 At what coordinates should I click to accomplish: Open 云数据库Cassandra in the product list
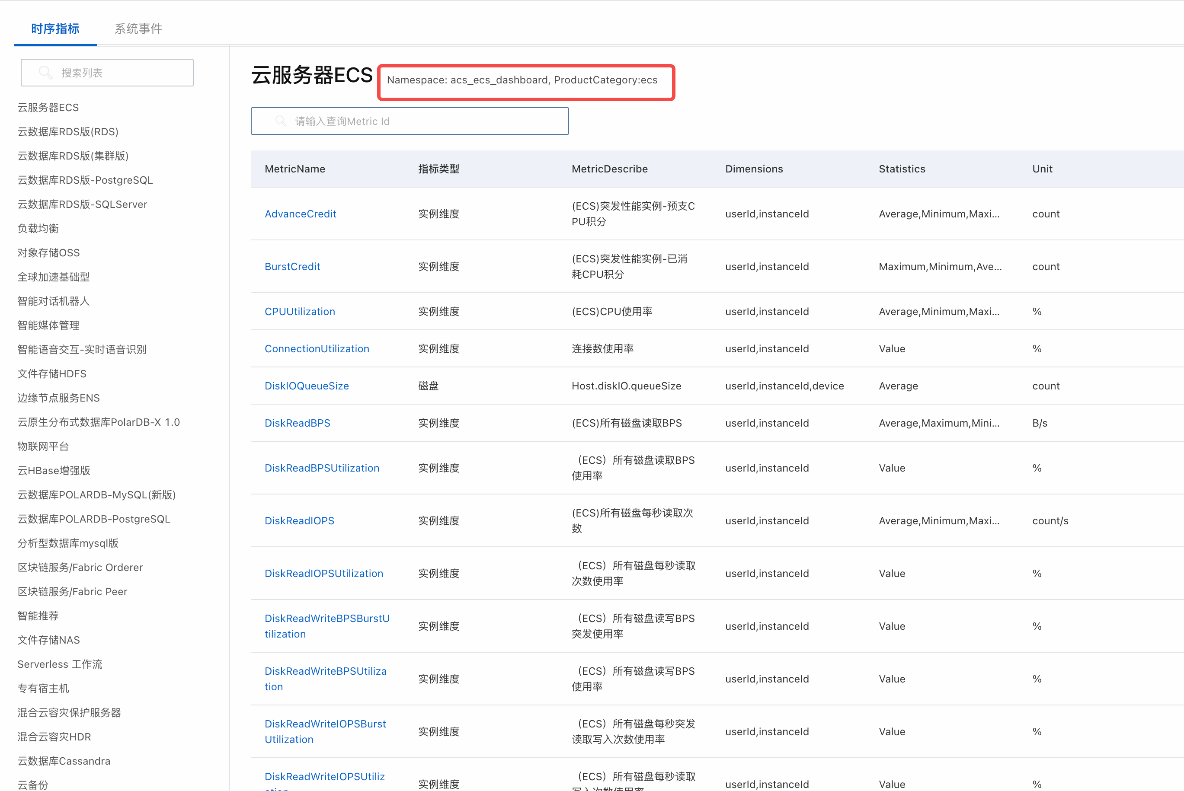pos(64,761)
